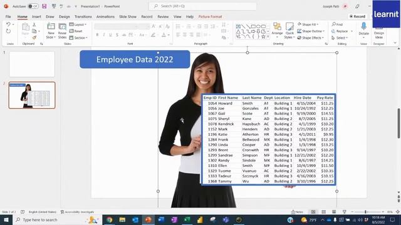Switch to the Design tab
Screen dimensions: 401x225
pos(64,17)
